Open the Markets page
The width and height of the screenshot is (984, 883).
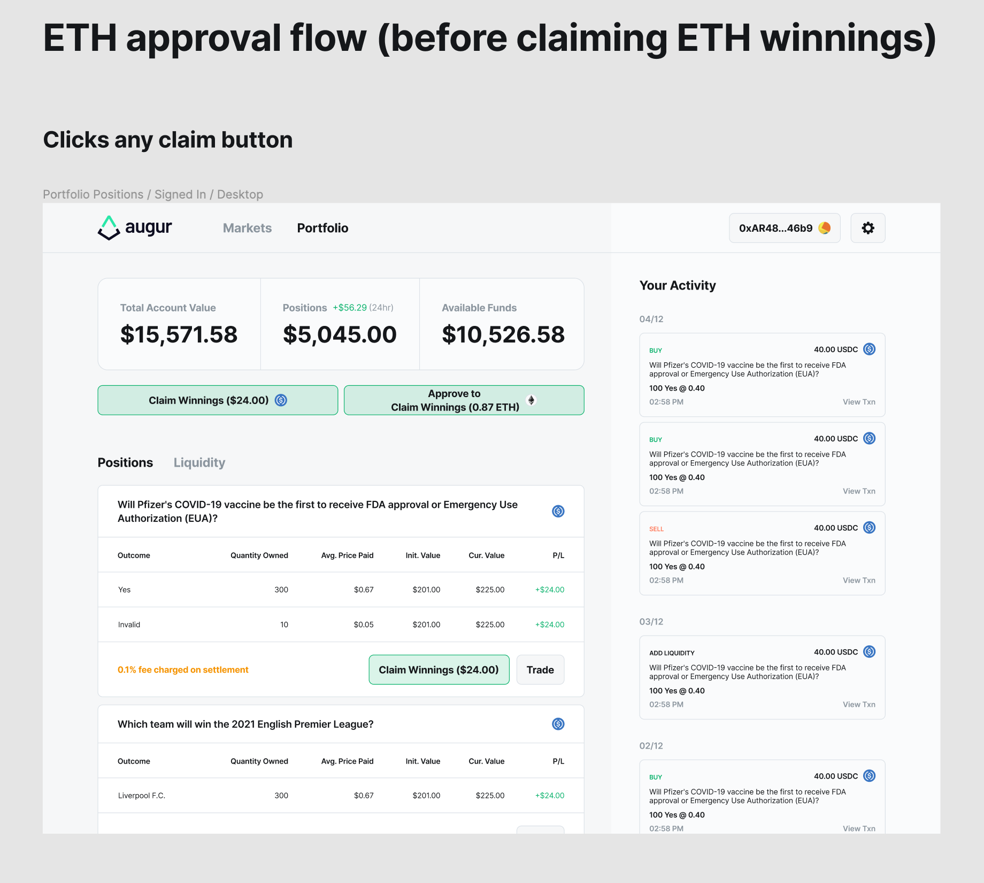coord(247,227)
